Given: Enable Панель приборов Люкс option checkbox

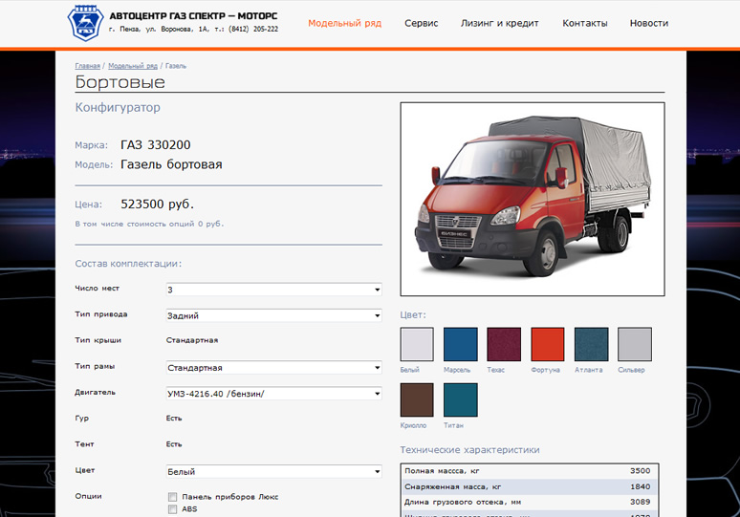Looking at the screenshot, I should pos(172,497).
